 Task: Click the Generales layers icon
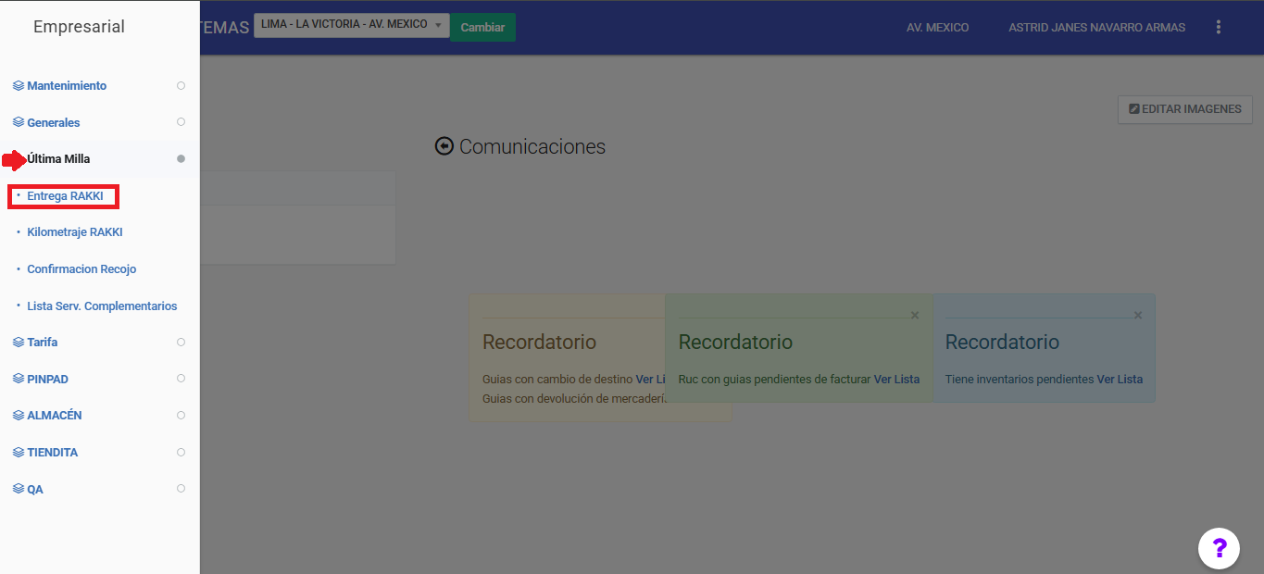tap(18, 122)
